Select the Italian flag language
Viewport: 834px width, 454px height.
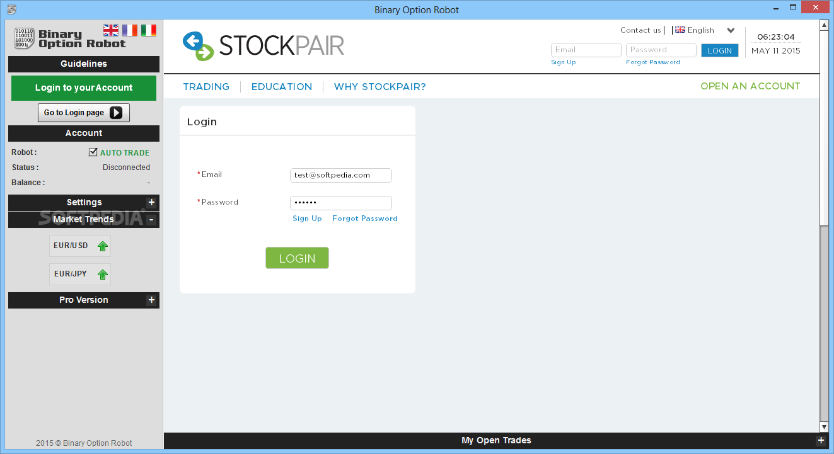149,30
